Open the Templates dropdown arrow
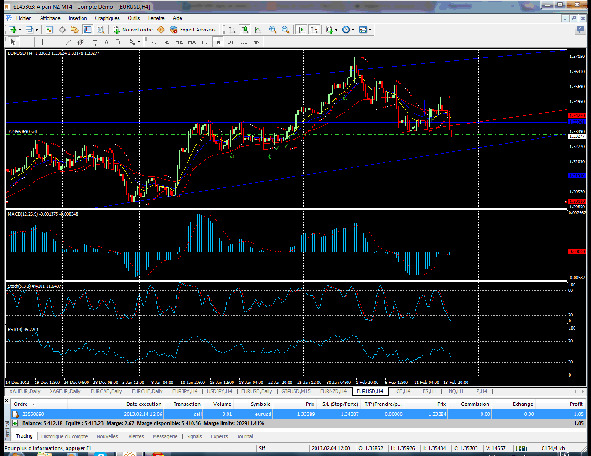Image resolution: width=591 pixels, height=456 pixels. 370,30
